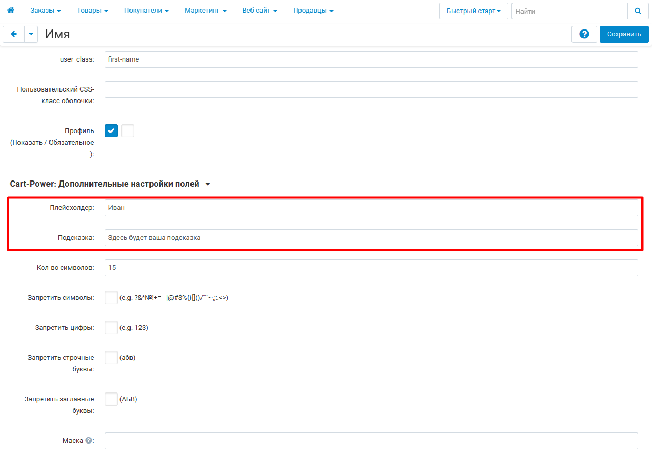Screen dimensions: 652x453
Task: Check the Запретить цифры option
Action: point(111,328)
